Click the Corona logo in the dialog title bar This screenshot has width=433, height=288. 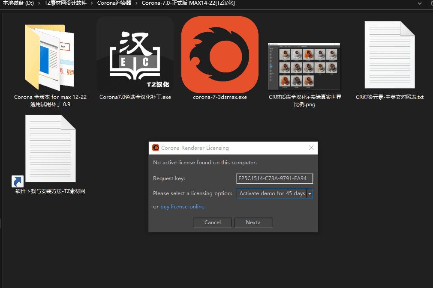[x=155, y=148]
